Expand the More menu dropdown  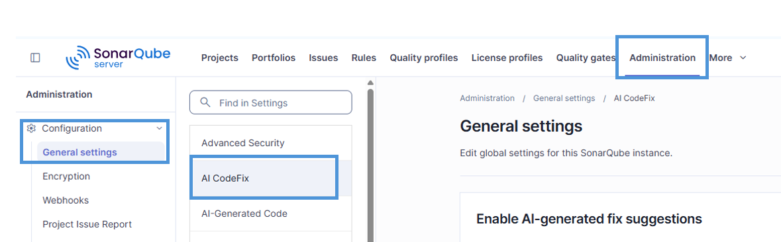click(728, 58)
